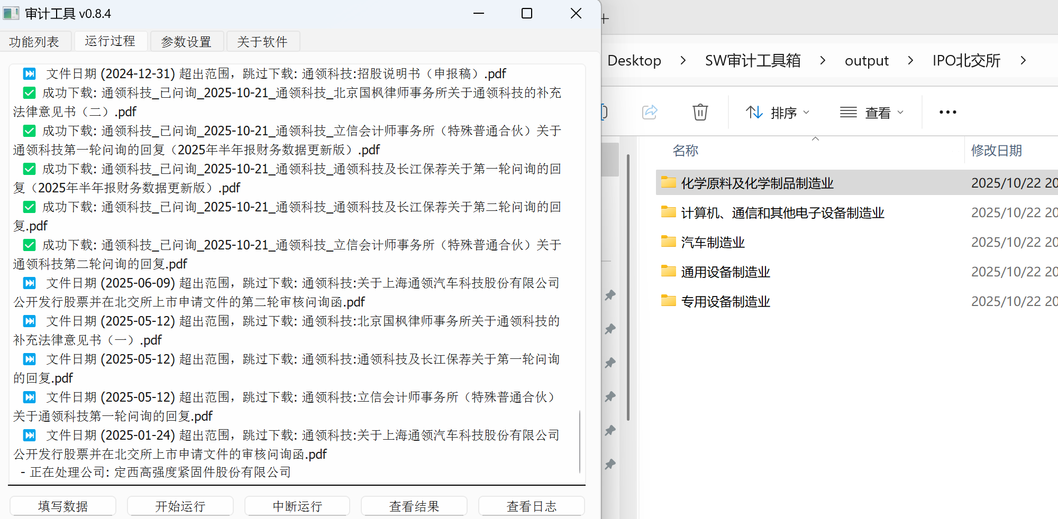This screenshot has width=1058, height=519.
Task: Click the 审计工具 app icon in title bar
Action: click(11, 13)
